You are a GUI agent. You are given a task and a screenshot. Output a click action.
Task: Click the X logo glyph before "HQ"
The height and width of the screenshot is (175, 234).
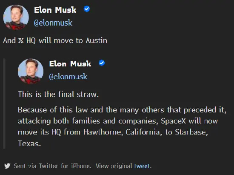[21, 40]
